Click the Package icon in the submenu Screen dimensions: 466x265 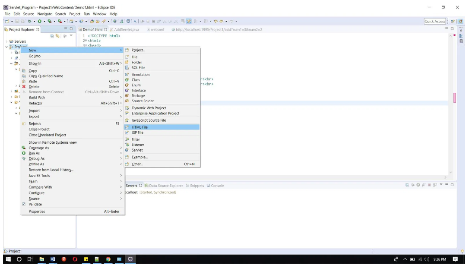pos(127,96)
